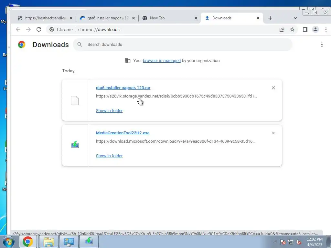Click the muted volume tray icon
The image size is (331, 248).
click(298, 242)
